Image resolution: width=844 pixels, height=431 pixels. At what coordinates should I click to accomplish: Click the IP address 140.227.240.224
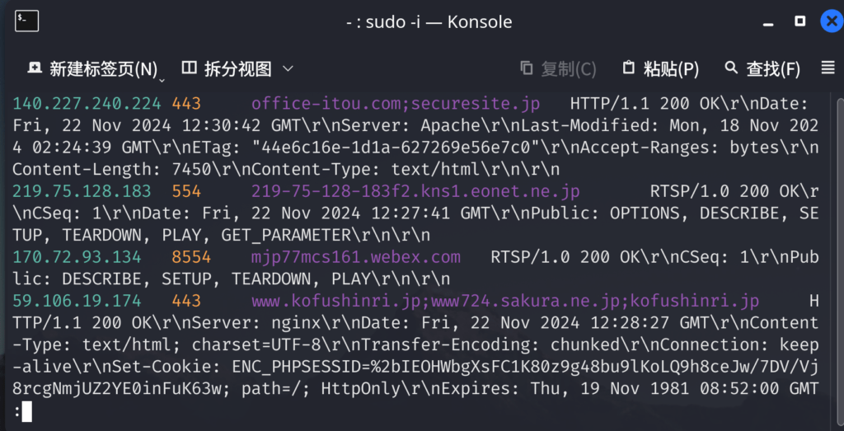coord(87,103)
